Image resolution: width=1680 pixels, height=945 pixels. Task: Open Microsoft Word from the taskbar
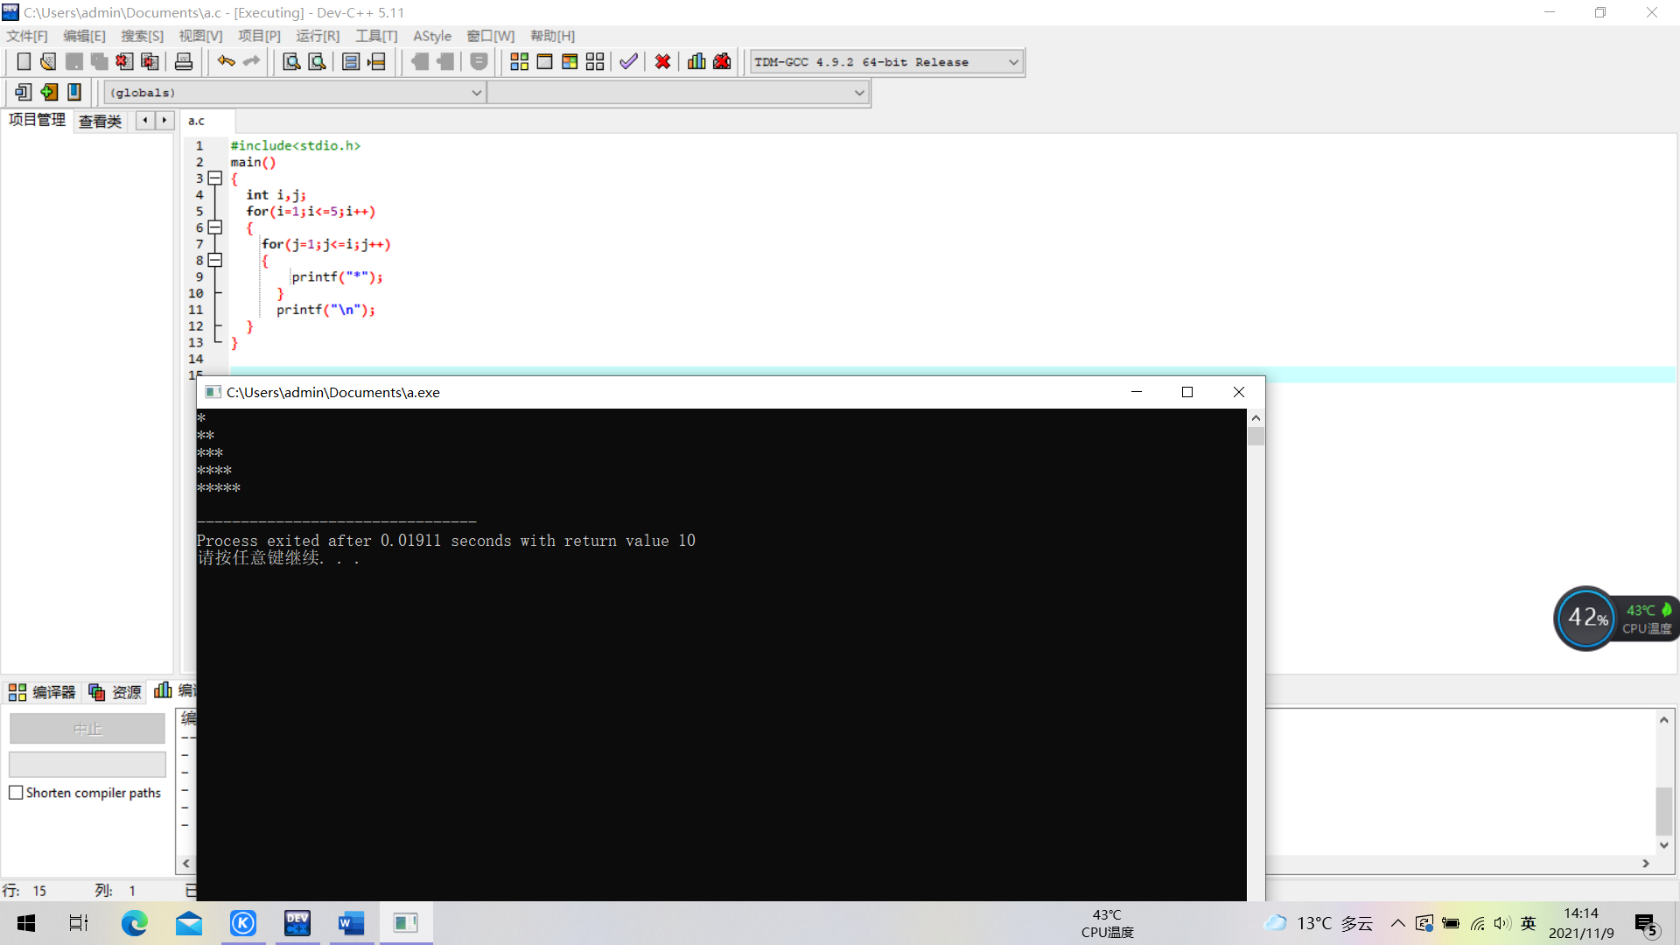pyautogui.click(x=351, y=923)
